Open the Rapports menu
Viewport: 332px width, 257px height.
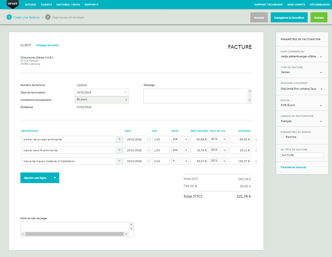[x=91, y=5]
